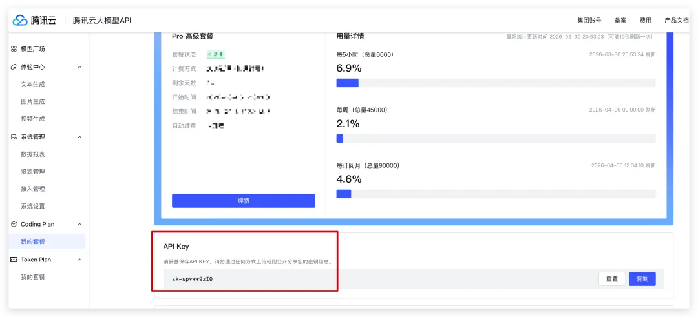Open 产品文档 in top navigation
698x317 pixels.
click(x=676, y=21)
